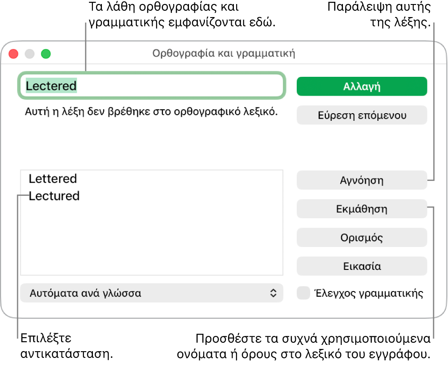
Task: Select the Lectured suggestion
Action: pyautogui.click(x=54, y=196)
